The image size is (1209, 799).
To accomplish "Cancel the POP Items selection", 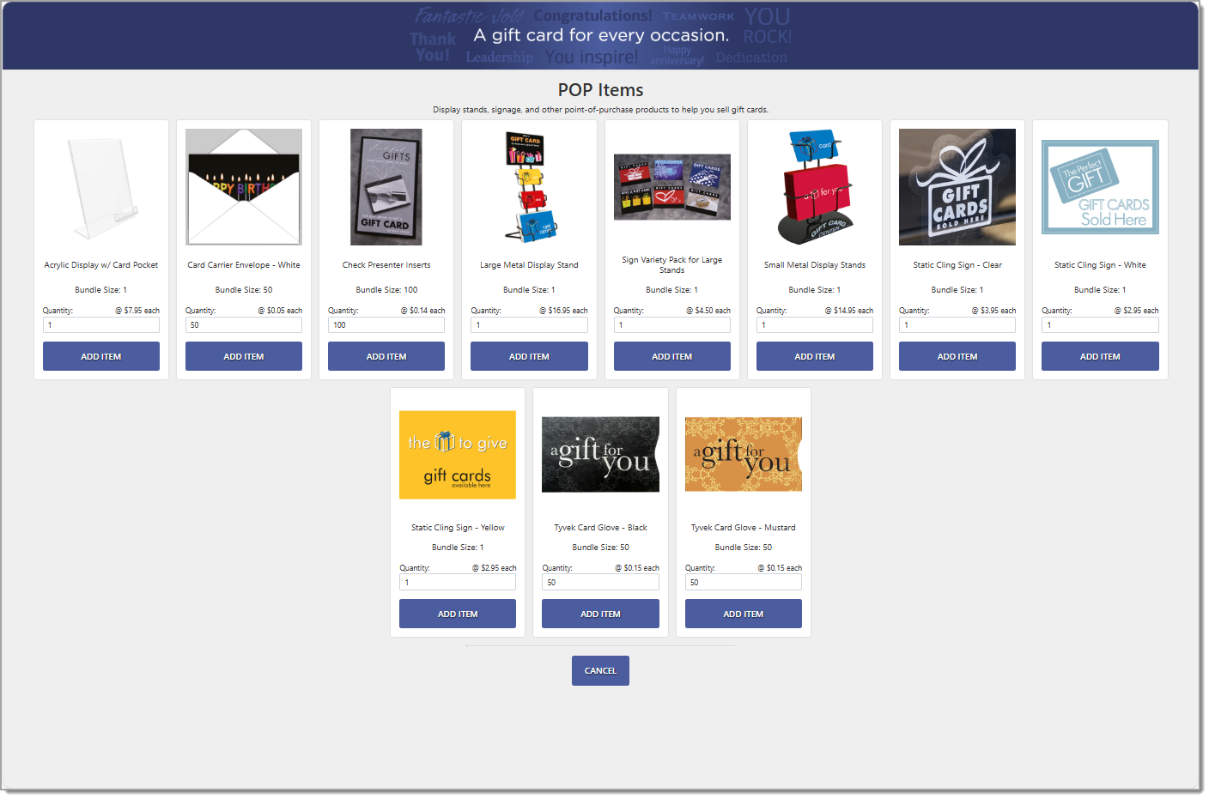I will [x=600, y=670].
